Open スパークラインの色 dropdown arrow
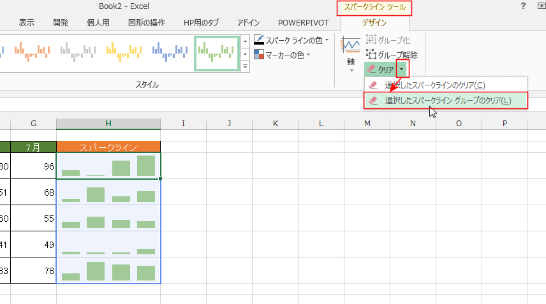 327,40
